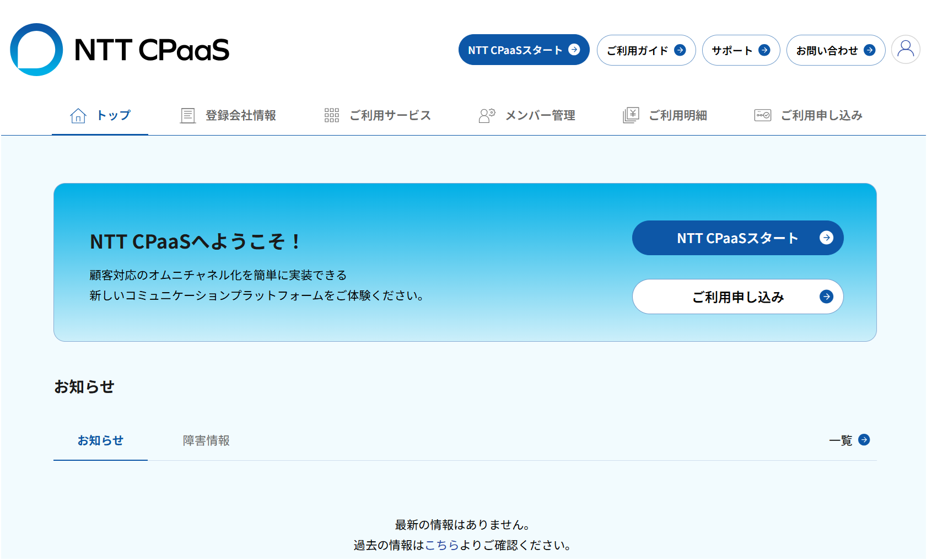Click the 顧客対応のオムニチャネル化を簡単に実装できる text
The width and height of the screenshot is (927, 560).
(x=218, y=275)
